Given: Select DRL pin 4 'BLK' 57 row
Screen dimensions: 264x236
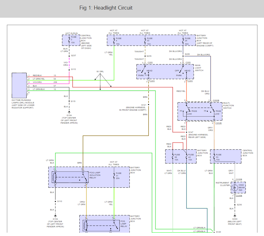Looking at the screenshot, I should coord(42,86).
